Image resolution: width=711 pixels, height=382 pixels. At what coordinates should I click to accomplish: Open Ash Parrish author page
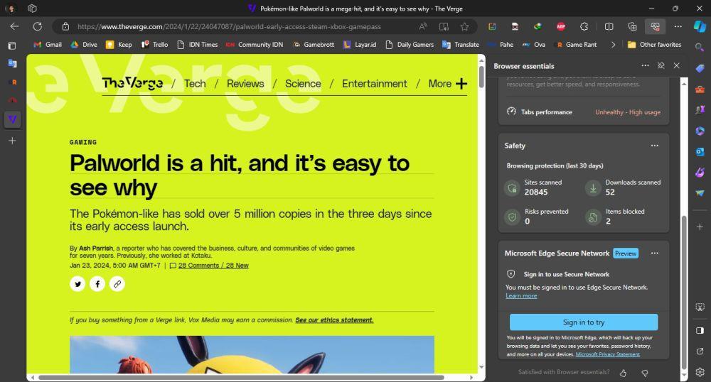96,248
